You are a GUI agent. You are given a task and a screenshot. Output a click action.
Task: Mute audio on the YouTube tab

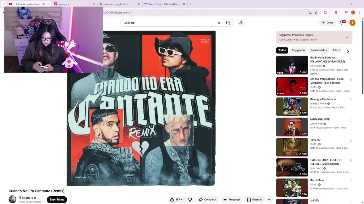(44, 4)
